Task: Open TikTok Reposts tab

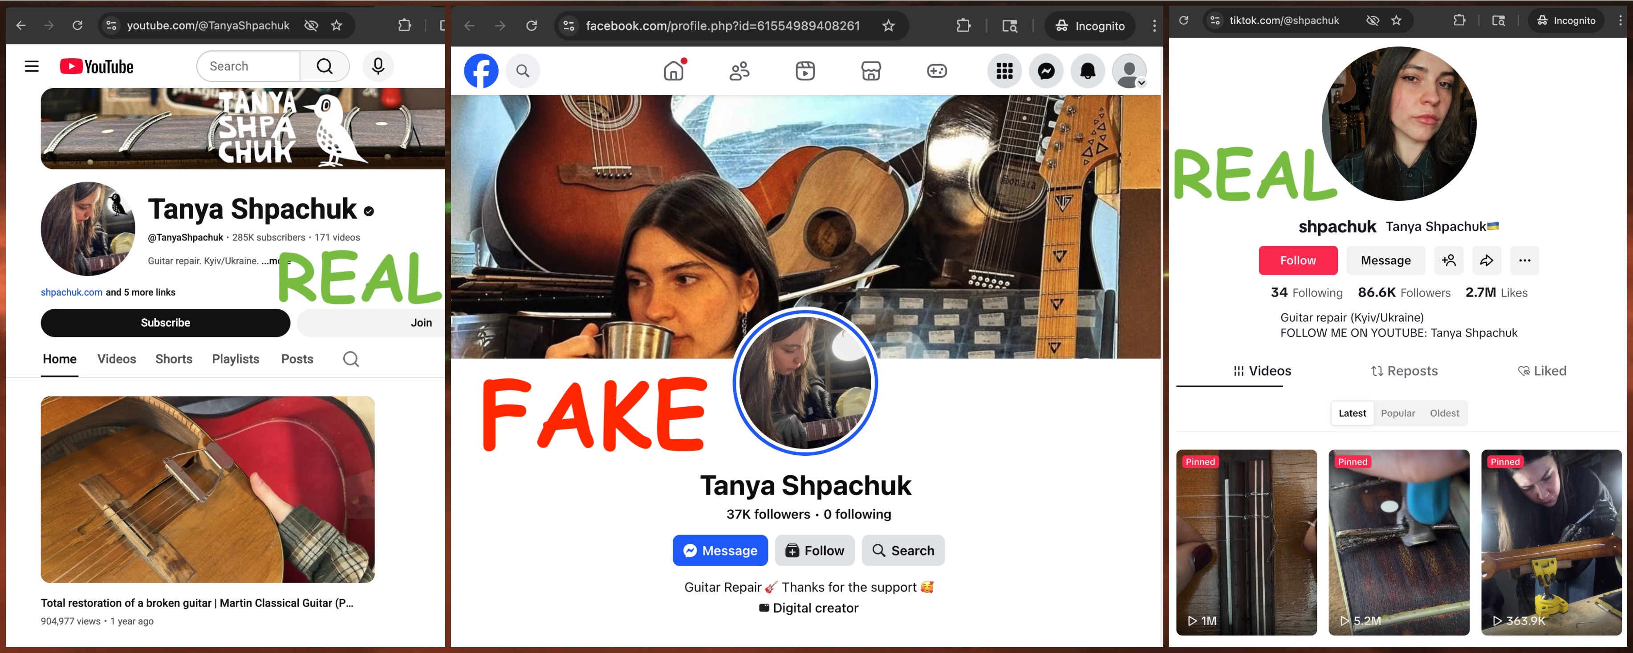Action: pyautogui.click(x=1404, y=371)
